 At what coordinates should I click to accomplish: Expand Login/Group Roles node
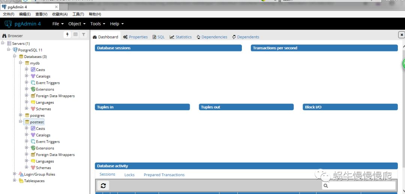[15, 174]
